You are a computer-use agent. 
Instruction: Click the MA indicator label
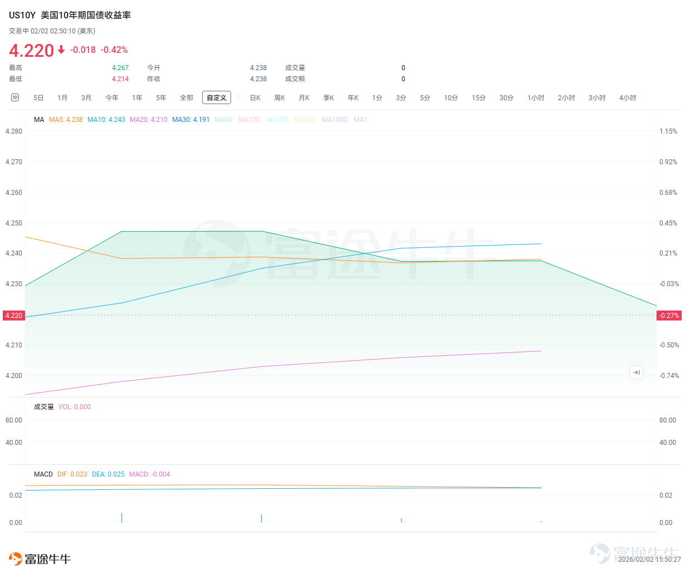pos(39,120)
